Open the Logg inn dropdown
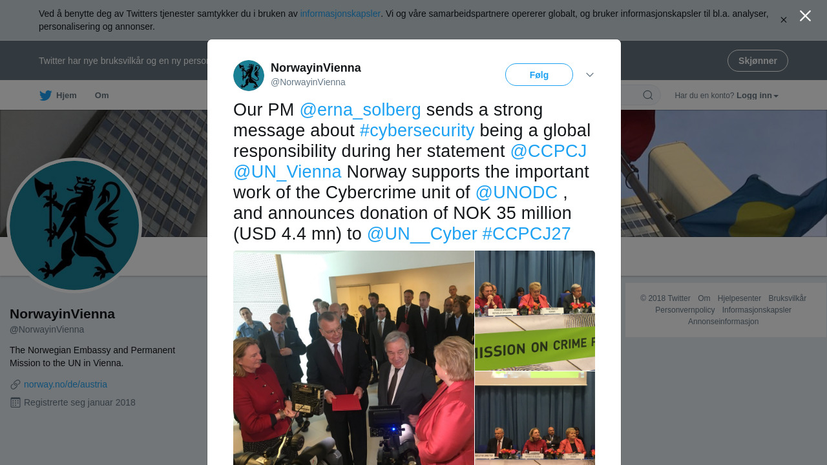The image size is (827, 465). tap(757, 96)
